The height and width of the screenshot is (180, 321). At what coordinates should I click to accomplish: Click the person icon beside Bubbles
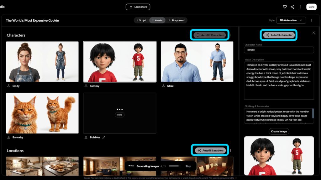86,137
